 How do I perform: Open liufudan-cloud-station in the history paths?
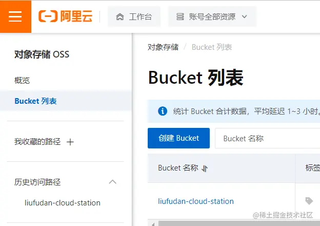click(63, 203)
